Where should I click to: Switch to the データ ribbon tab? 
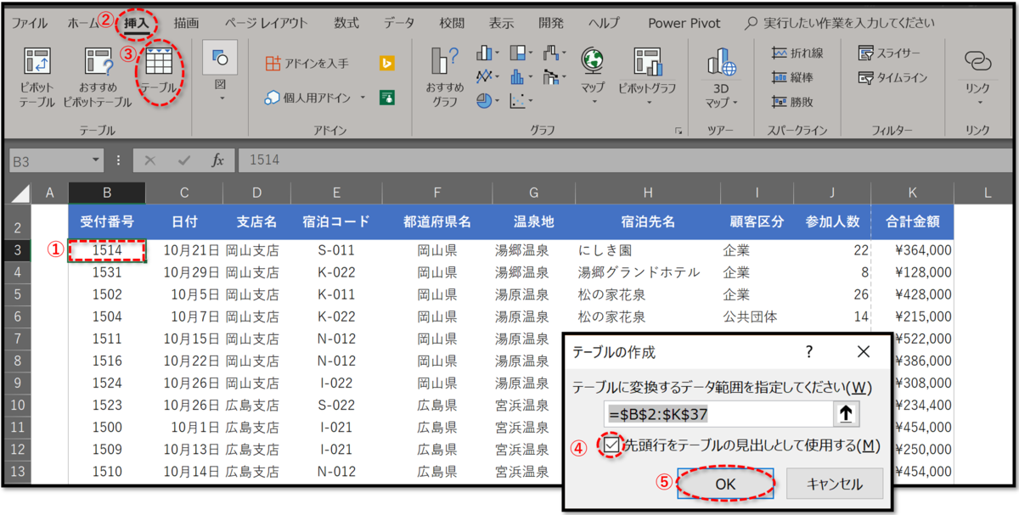397,23
